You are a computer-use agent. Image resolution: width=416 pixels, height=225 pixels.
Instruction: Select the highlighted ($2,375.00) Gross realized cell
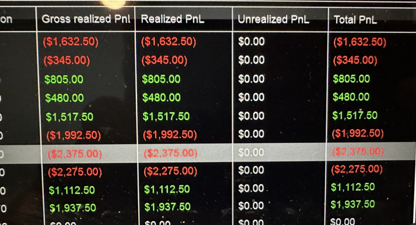pos(75,154)
